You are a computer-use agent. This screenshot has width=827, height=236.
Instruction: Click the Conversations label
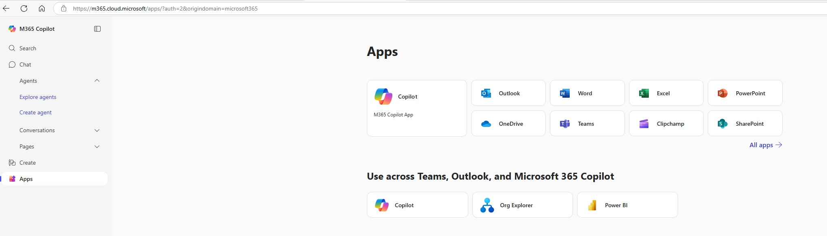37,130
